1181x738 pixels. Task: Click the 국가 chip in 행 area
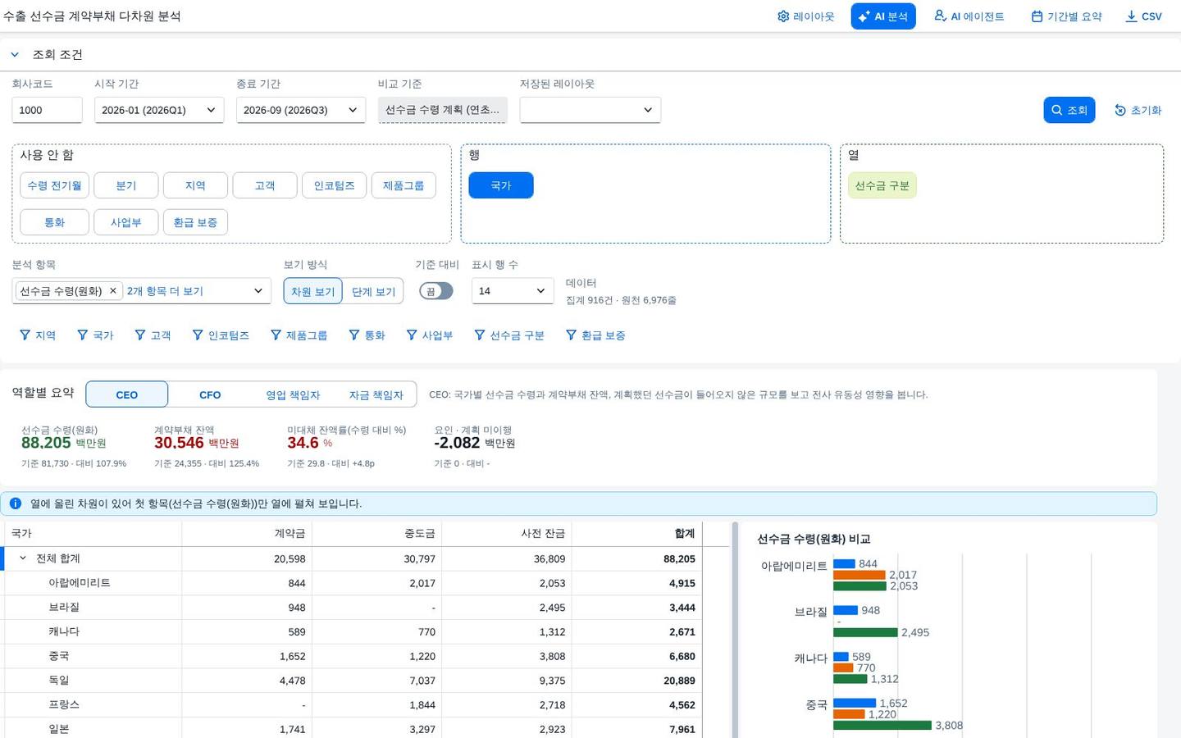[x=501, y=185]
